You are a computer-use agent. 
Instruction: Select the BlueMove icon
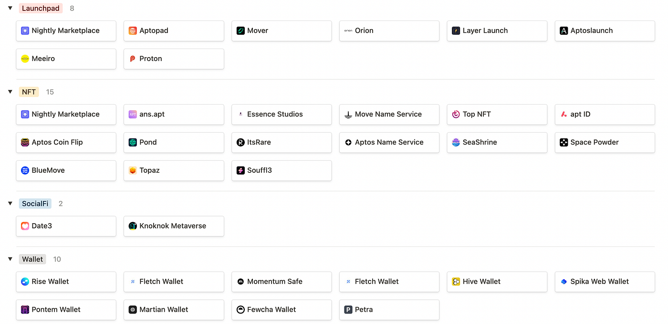pyautogui.click(x=25, y=170)
